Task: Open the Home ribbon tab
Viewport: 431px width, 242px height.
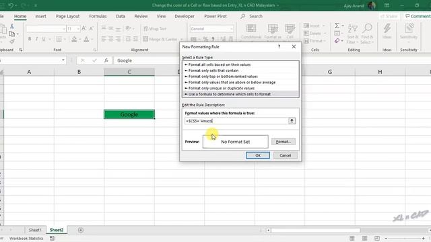Action: click(20, 16)
